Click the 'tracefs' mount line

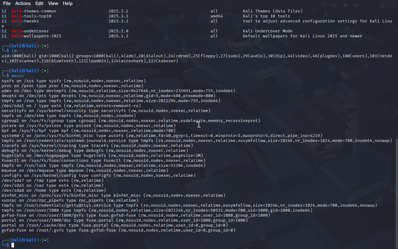coord(97,146)
